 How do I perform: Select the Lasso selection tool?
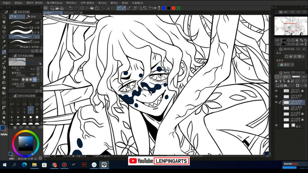[4, 37]
